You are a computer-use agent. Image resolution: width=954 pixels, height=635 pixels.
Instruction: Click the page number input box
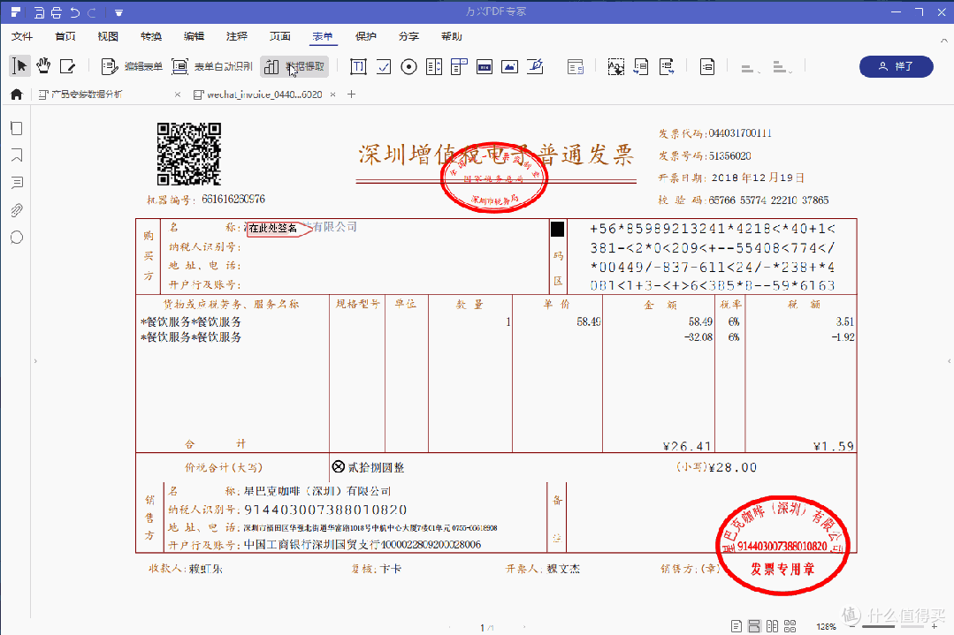click(483, 627)
